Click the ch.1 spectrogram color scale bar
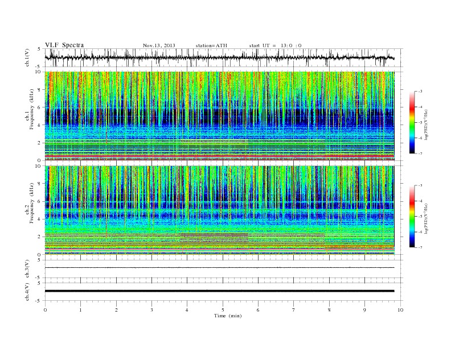451x348 pixels. 412,122
